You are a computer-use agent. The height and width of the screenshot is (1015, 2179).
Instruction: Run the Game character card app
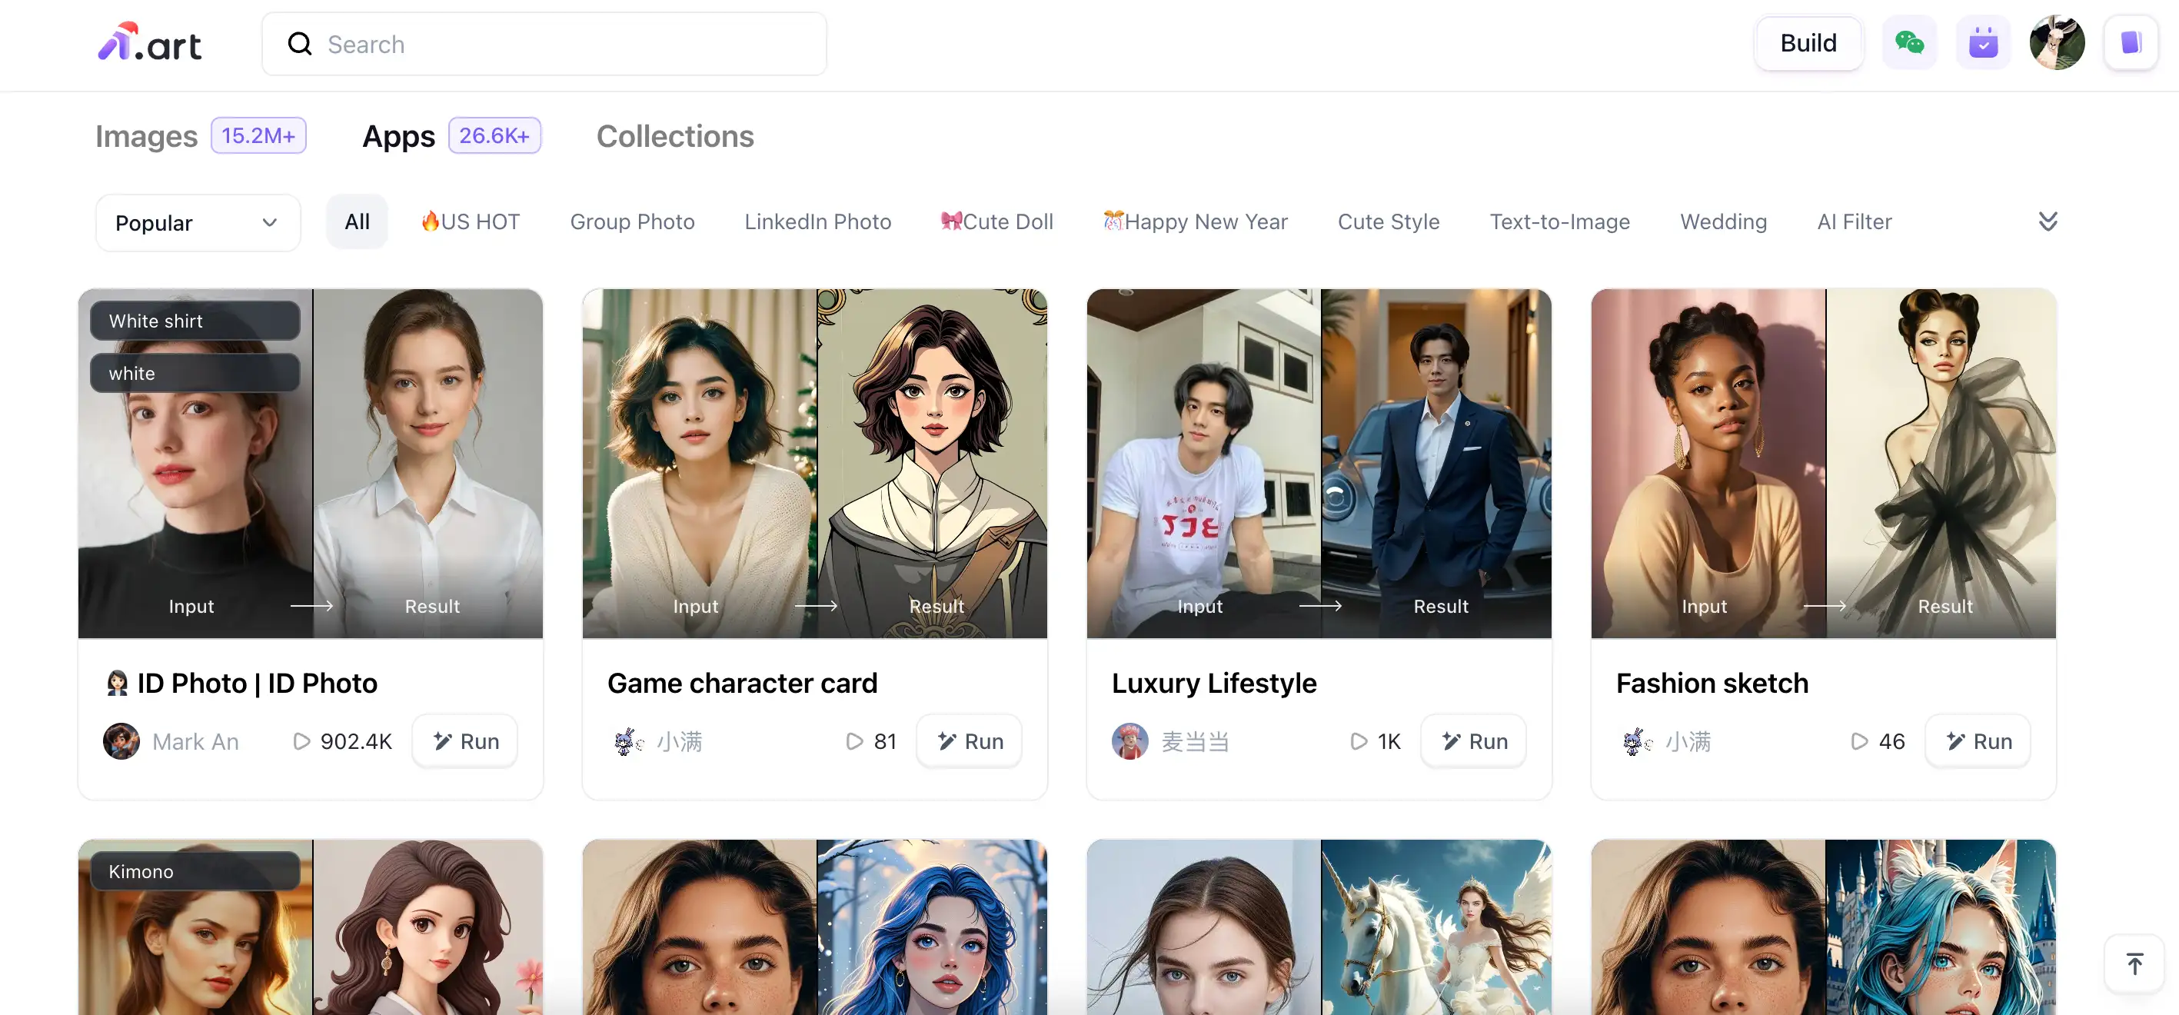point(970,742)
